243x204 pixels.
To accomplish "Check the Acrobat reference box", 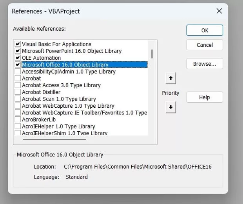I will point(18,78).
